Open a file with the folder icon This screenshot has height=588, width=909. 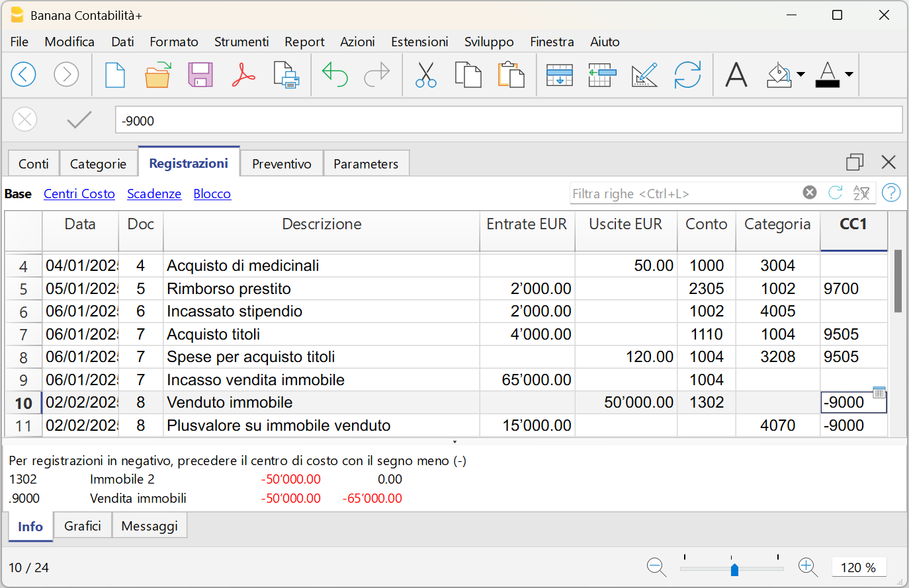point(157,75)
